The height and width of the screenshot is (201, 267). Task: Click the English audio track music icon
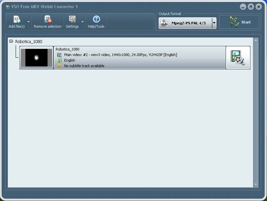point(60,61)
